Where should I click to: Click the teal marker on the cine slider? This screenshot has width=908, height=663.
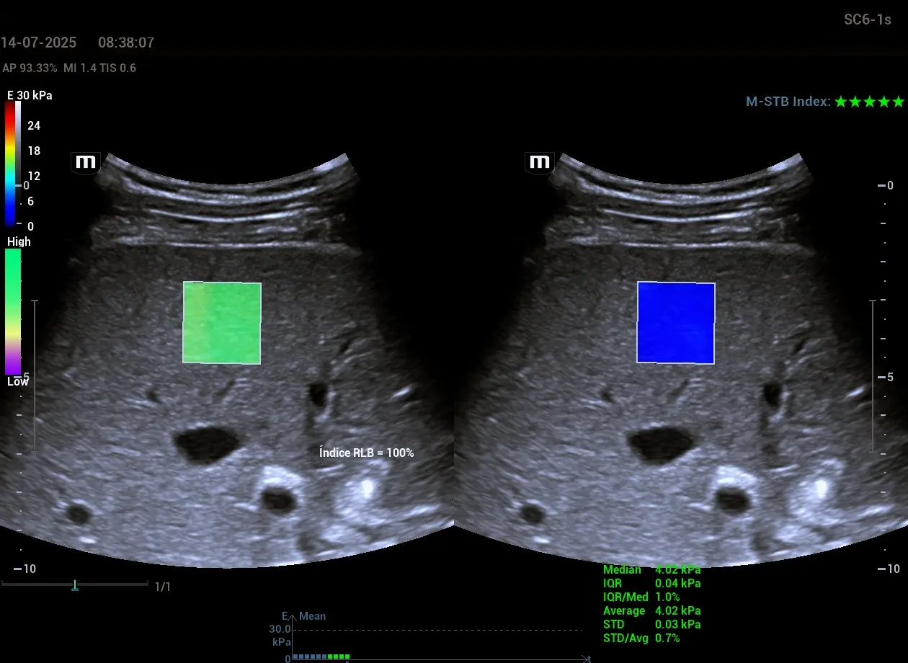[74, 585]
